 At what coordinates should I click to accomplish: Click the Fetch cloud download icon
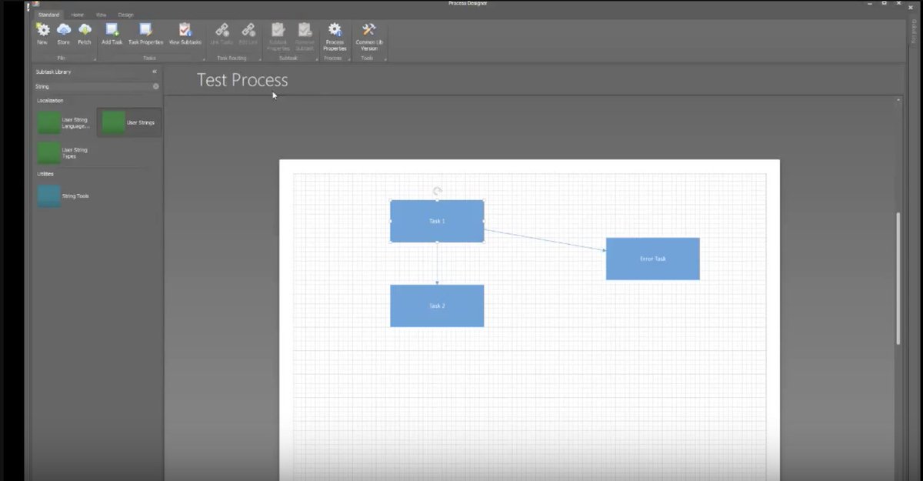[x=85, y=29]
